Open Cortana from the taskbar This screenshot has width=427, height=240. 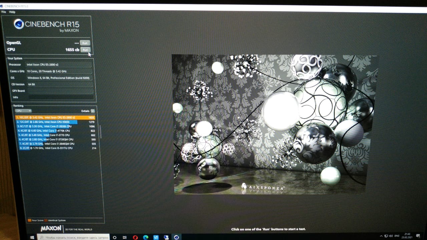115,237
